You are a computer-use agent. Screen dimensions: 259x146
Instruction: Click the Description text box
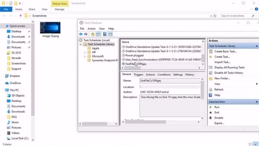(170, 106)
